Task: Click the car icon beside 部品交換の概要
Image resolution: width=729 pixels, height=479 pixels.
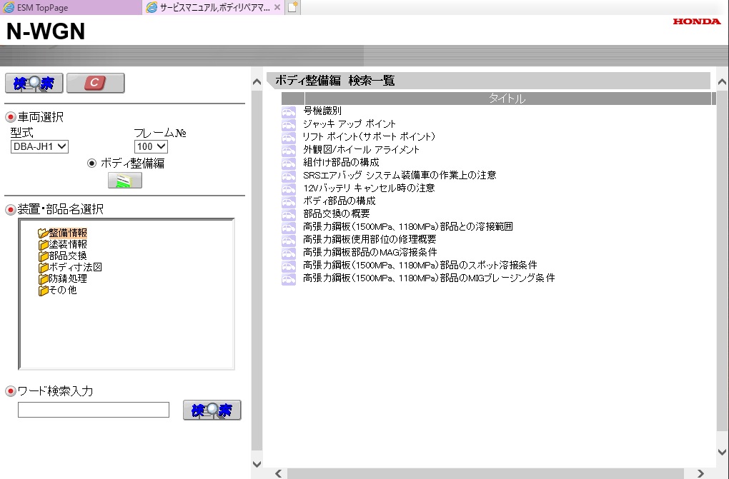Action: click(x=289, y=215)
